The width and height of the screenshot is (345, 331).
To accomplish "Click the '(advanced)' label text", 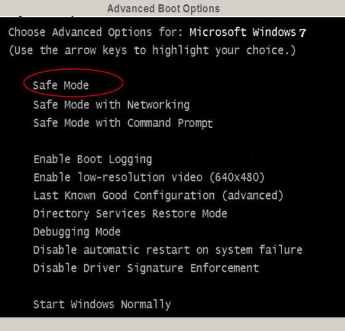I will (253, 195).
